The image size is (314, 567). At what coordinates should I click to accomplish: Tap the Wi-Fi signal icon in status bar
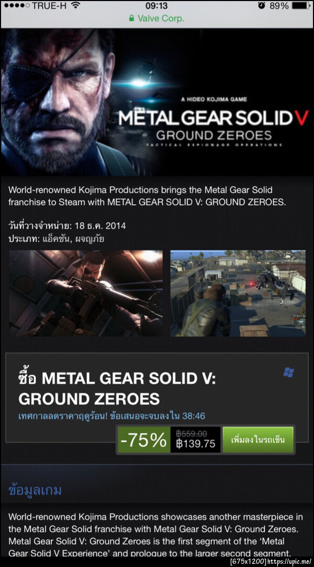click(76, 6)
